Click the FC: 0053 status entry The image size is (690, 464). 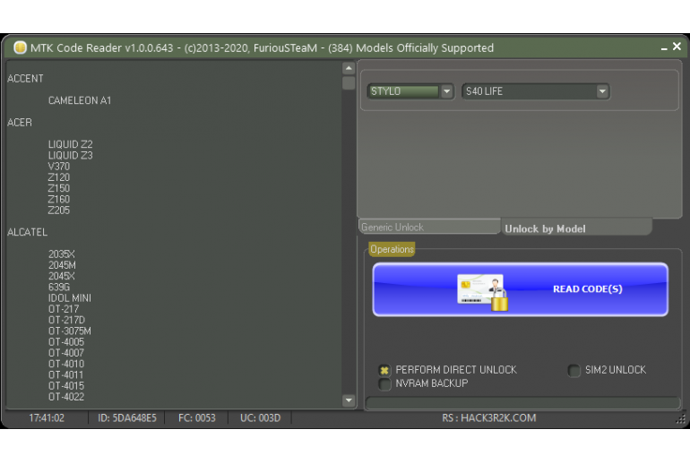point(197,417)
